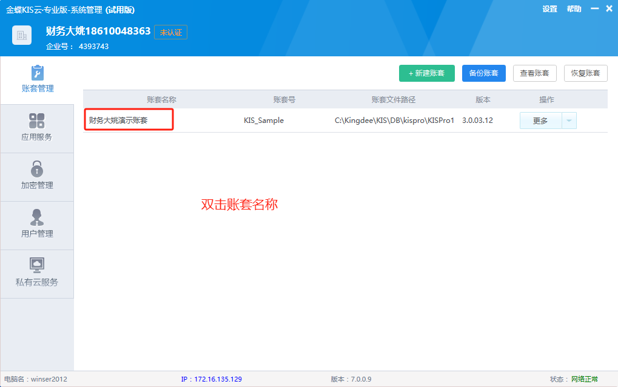The image size is (618, 387).
Task: Click the + 新建账套 button
Action: [427, 73]
